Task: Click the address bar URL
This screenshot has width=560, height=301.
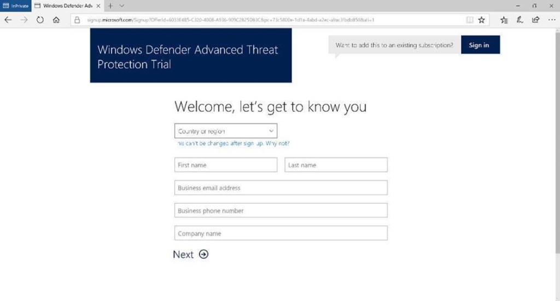Action: [231, 20]
